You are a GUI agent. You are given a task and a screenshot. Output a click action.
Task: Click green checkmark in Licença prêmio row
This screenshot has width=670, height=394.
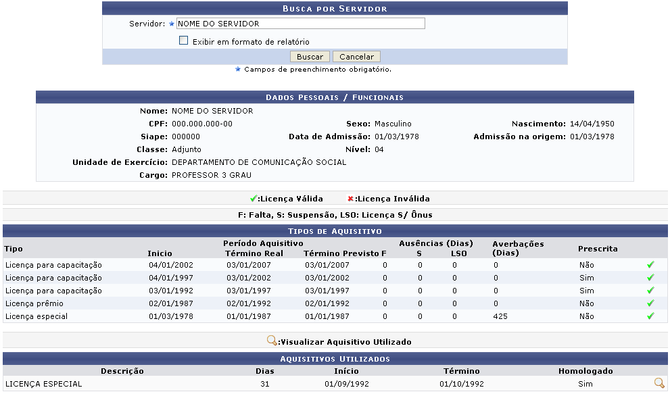650,303
